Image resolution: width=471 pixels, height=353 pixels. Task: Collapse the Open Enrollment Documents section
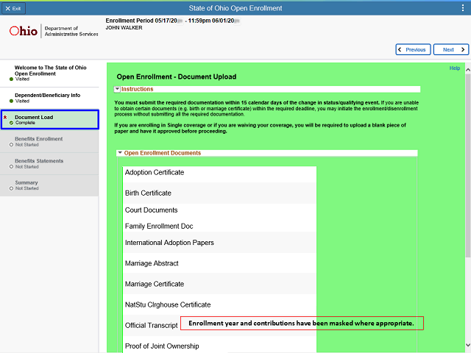(x=120, y=153)
